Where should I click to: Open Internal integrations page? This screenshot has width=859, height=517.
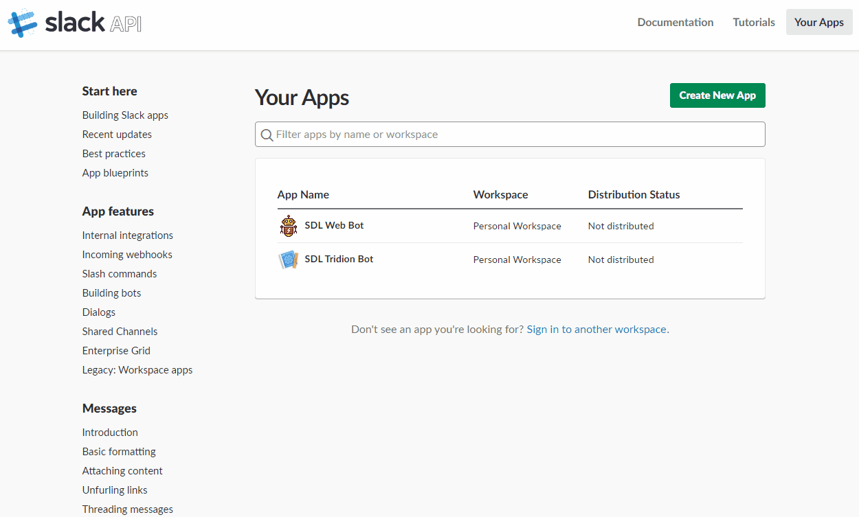tap(128, 235)
